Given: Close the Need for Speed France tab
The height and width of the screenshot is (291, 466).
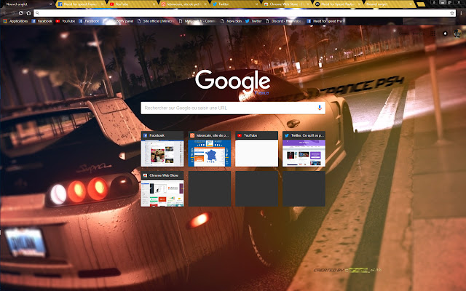Looking at the screenshot, I should [102, 4].
